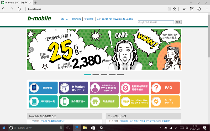Screen dimensions: 210x131
Task: Click the ニュースリリース heading
Action: [117, 116]
